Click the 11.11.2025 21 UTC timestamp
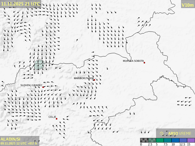 pyautogui.click(x=20, y=3)
